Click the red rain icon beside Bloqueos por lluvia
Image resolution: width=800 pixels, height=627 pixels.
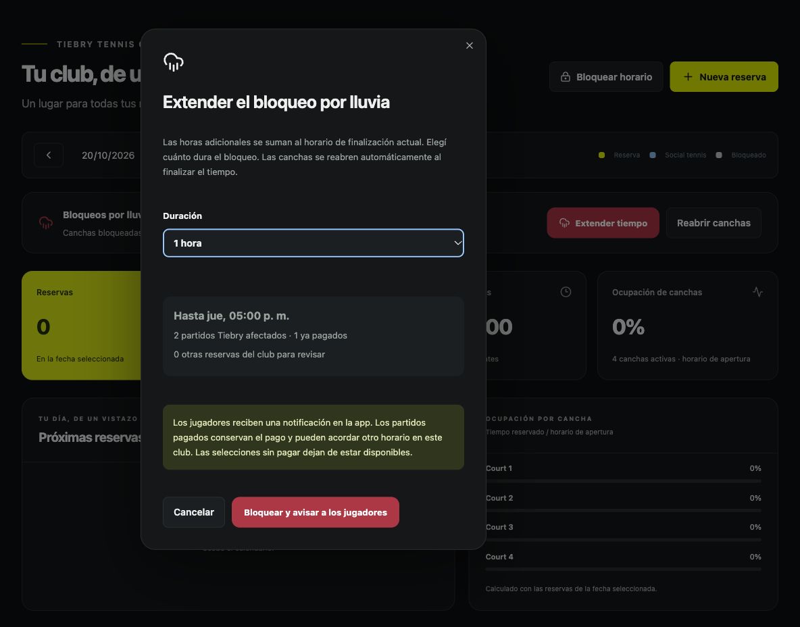click(x=46, y=222)
